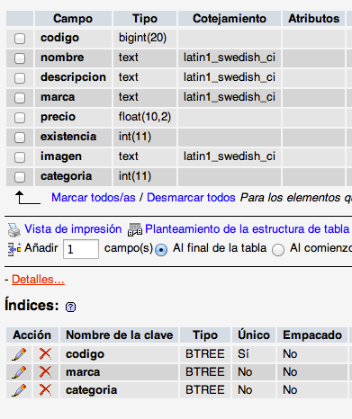
Task: Edit the codigo index with pencil icon
Action: (19, 354)
